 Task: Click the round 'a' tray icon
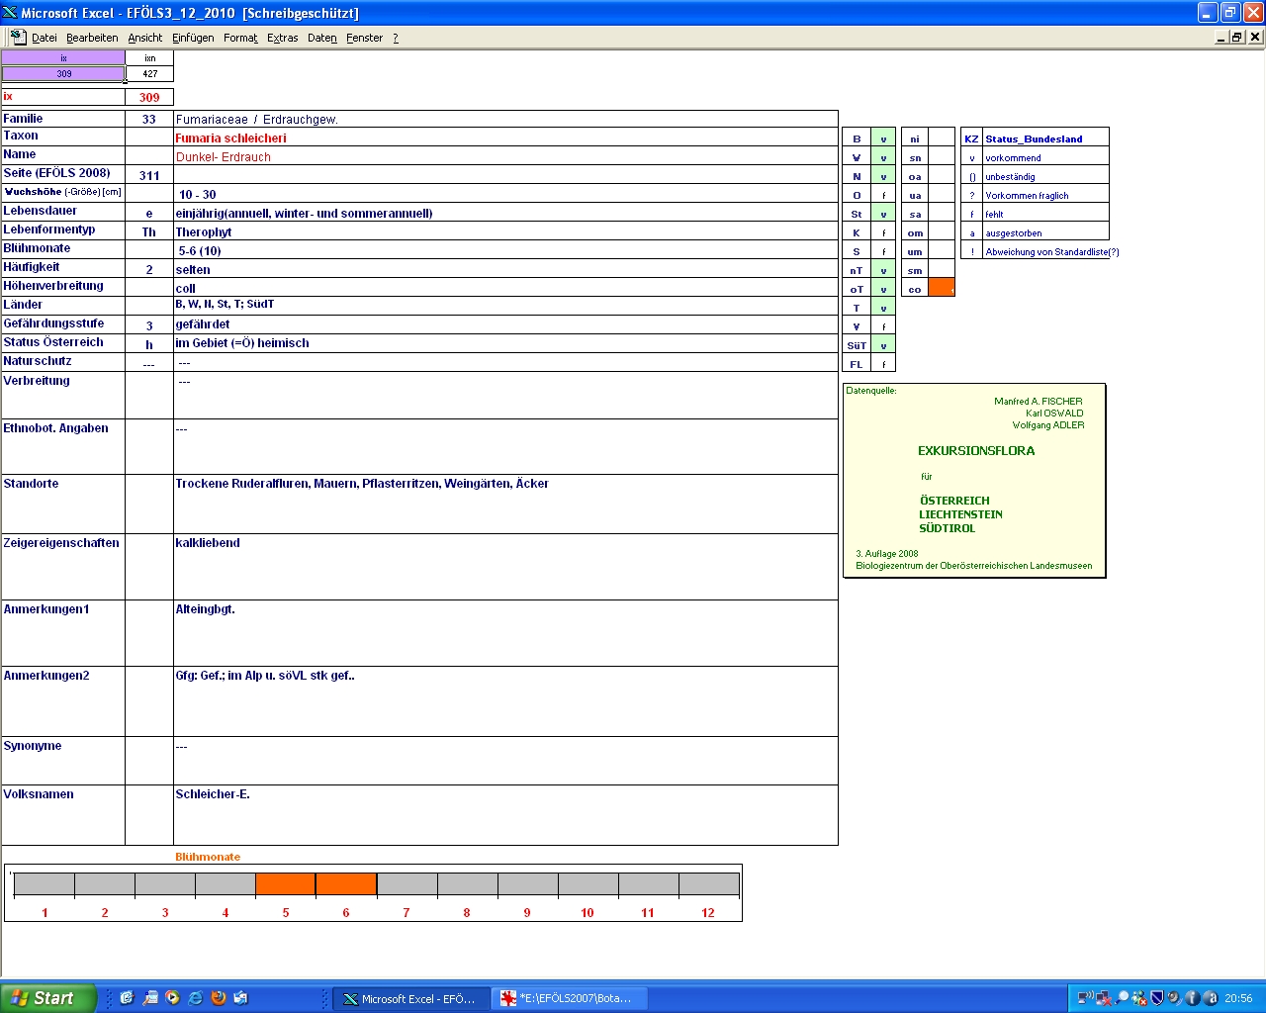[1210, 998]
